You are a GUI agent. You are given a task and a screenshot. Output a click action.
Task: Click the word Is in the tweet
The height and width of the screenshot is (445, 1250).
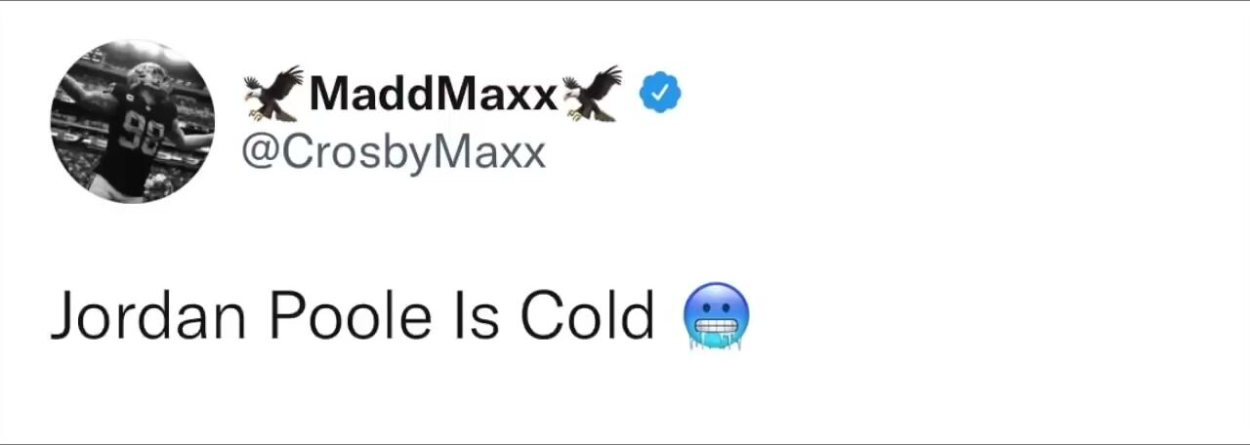point(475,316)
